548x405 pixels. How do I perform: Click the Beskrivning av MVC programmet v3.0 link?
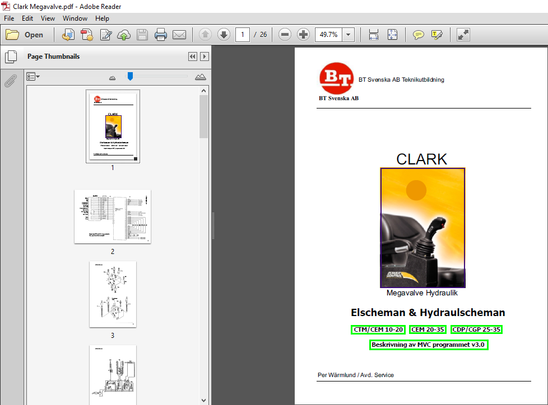429,345
